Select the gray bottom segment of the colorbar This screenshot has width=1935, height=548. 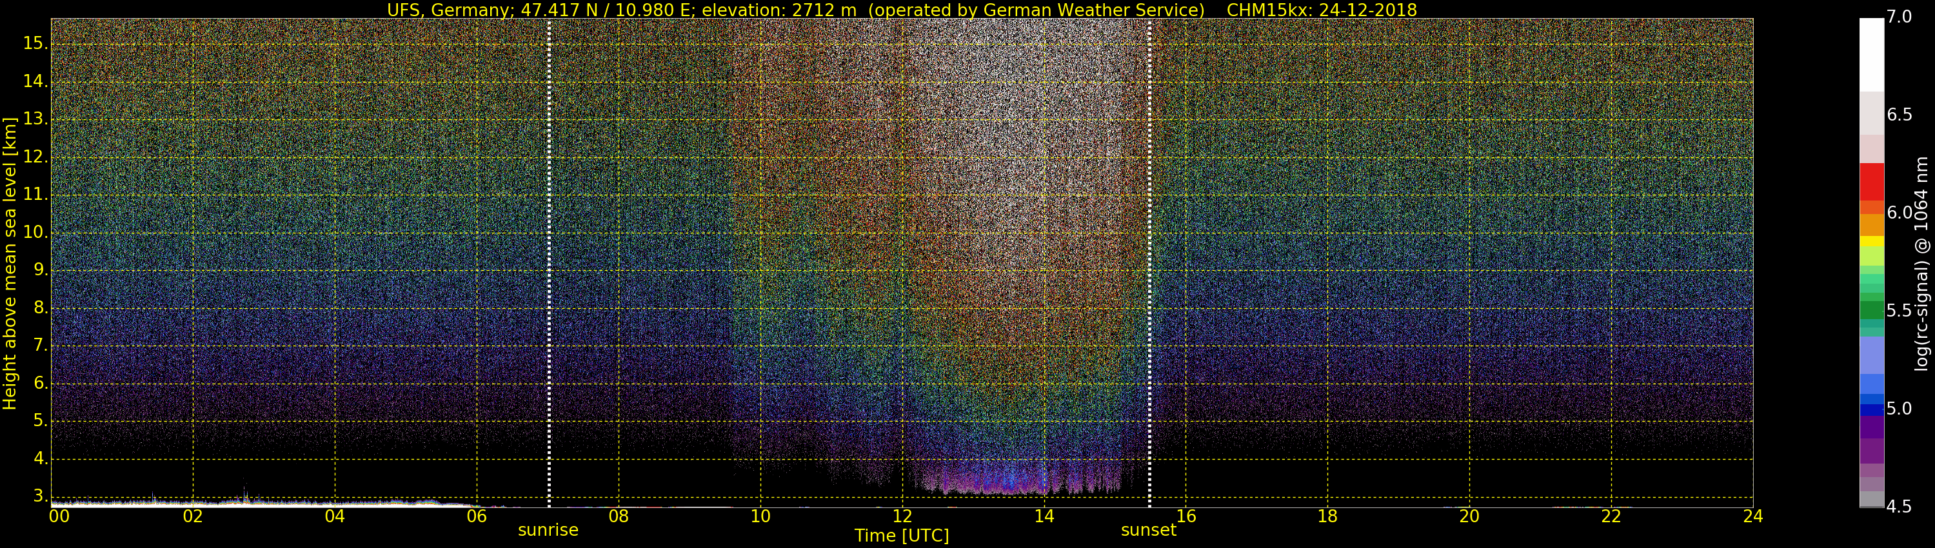point(1871,499)
